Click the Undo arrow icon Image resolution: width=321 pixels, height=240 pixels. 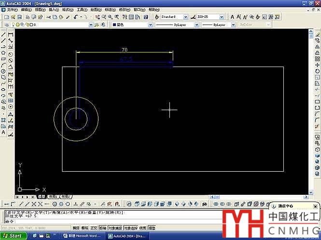77,17
